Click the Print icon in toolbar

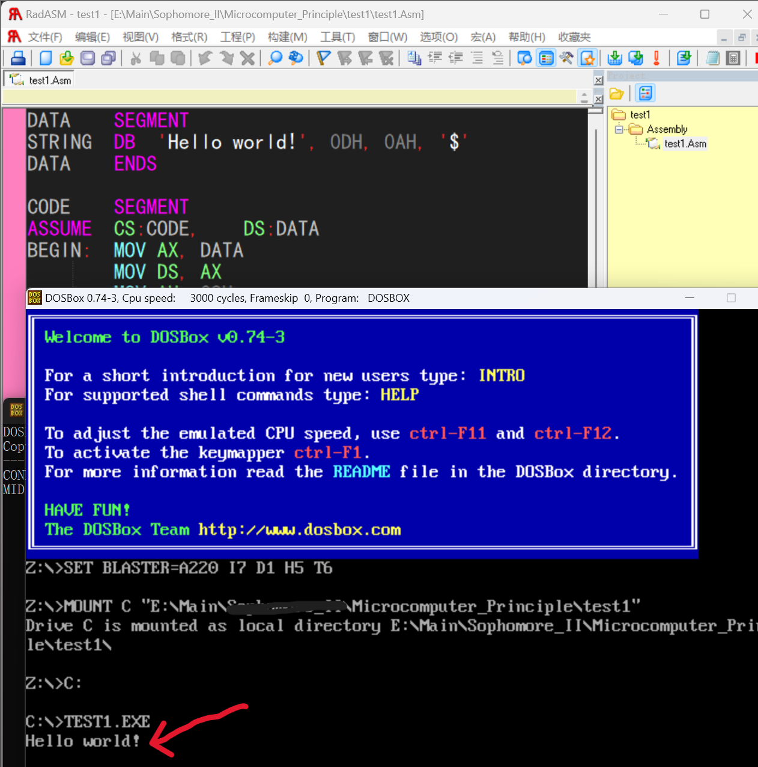coord(19,58)
